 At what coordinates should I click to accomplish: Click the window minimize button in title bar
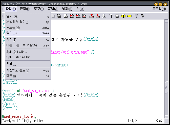pyautogui.click(x=156, y=4)
